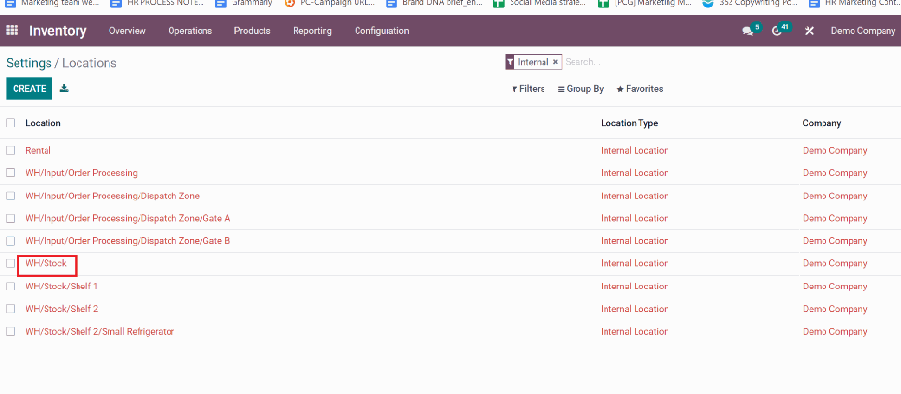901x394 pixels.
Task: Tick the checkbox for Rental
Action: coord(11,150)
